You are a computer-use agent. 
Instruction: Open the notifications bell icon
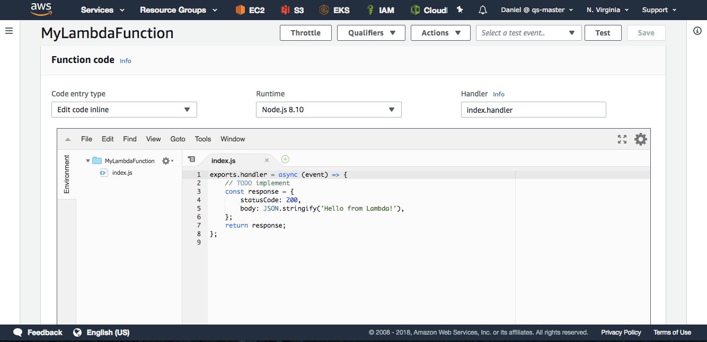click(482, 10)
